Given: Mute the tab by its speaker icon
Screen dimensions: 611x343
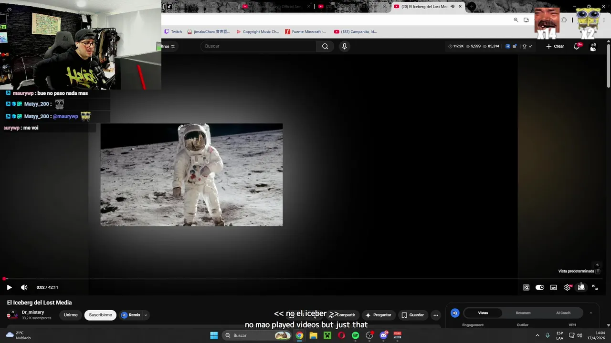Looking at the screenshot, I should (x=453, y=7).
